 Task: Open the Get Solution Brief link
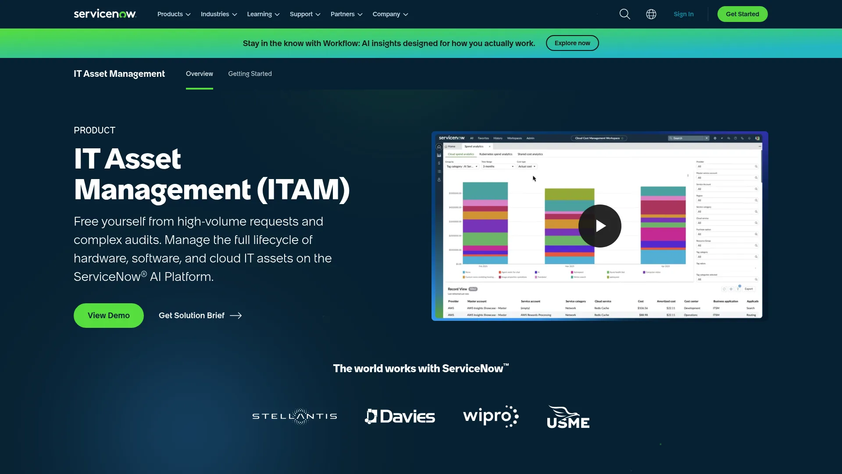click(x=200, y=316)
